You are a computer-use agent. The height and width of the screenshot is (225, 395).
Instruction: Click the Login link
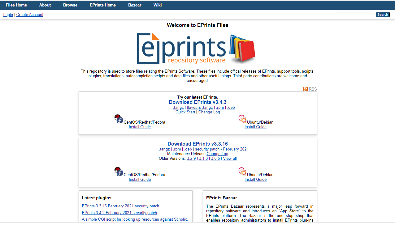(8, 15)
